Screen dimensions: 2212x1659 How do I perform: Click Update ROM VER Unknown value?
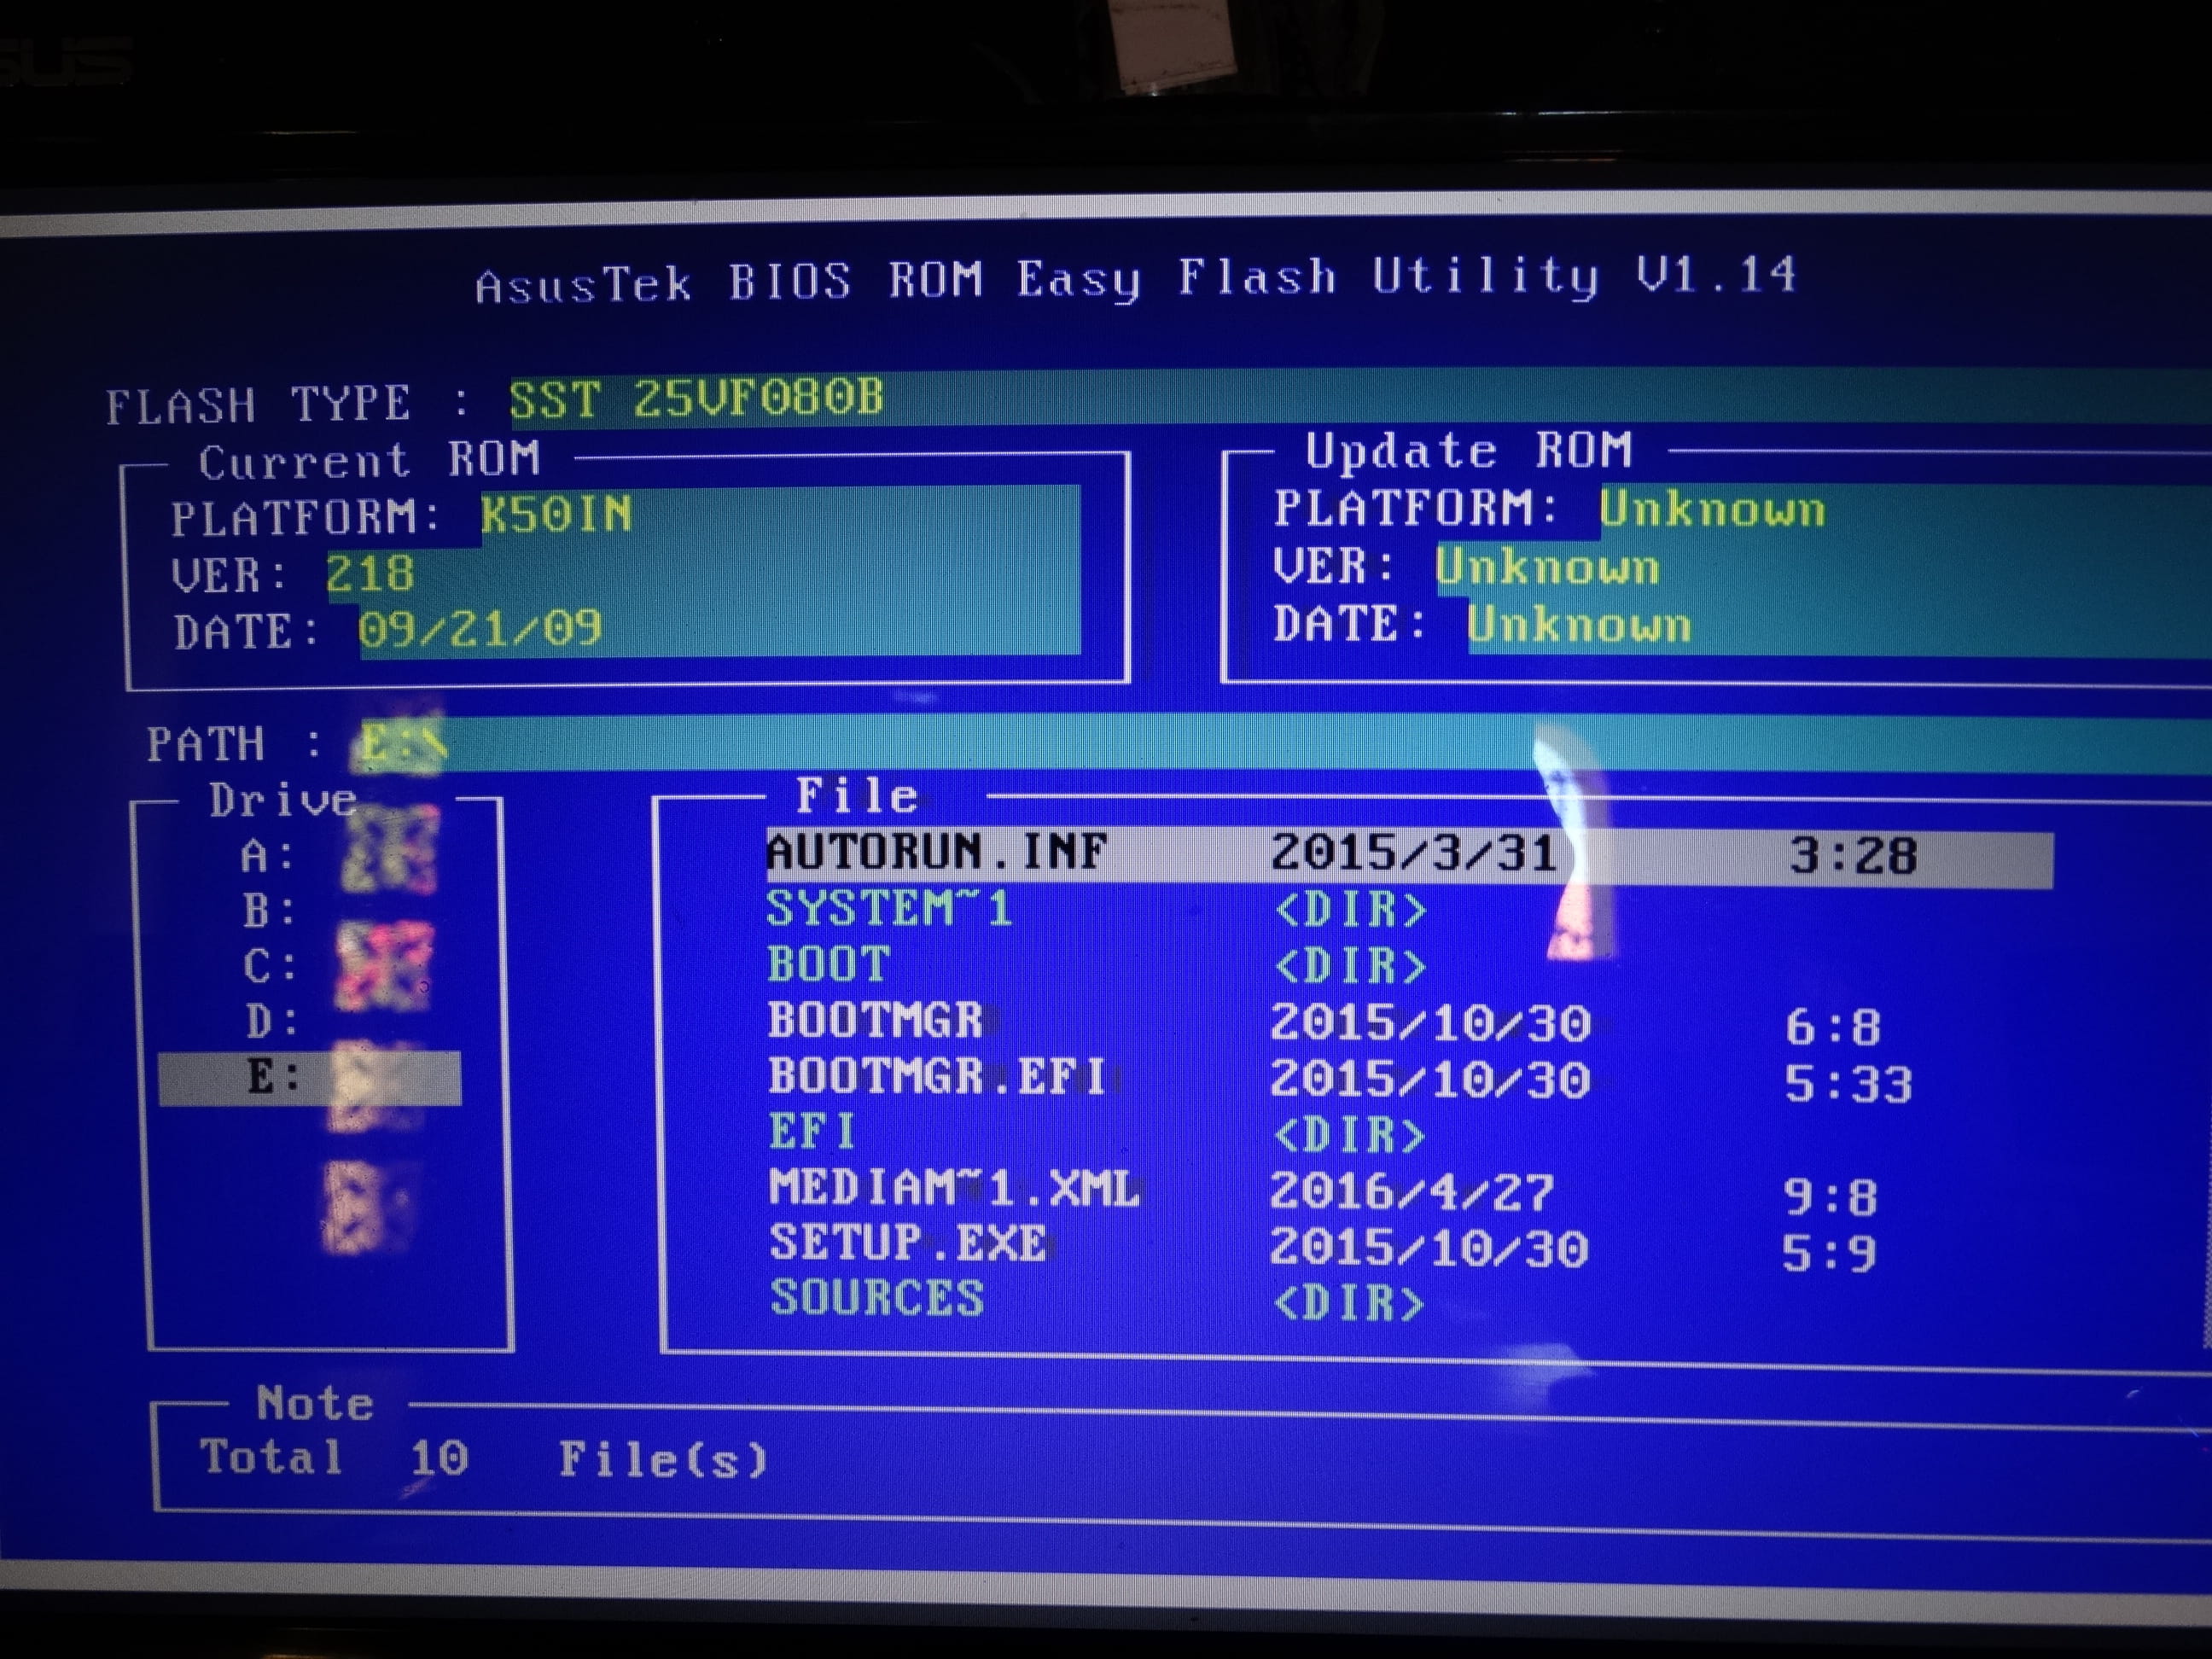point(1548,568)
